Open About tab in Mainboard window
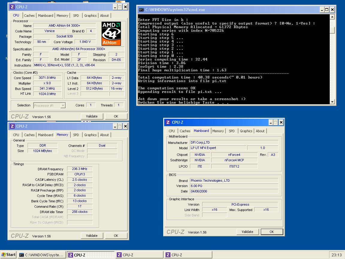 (x=260, y=131)
